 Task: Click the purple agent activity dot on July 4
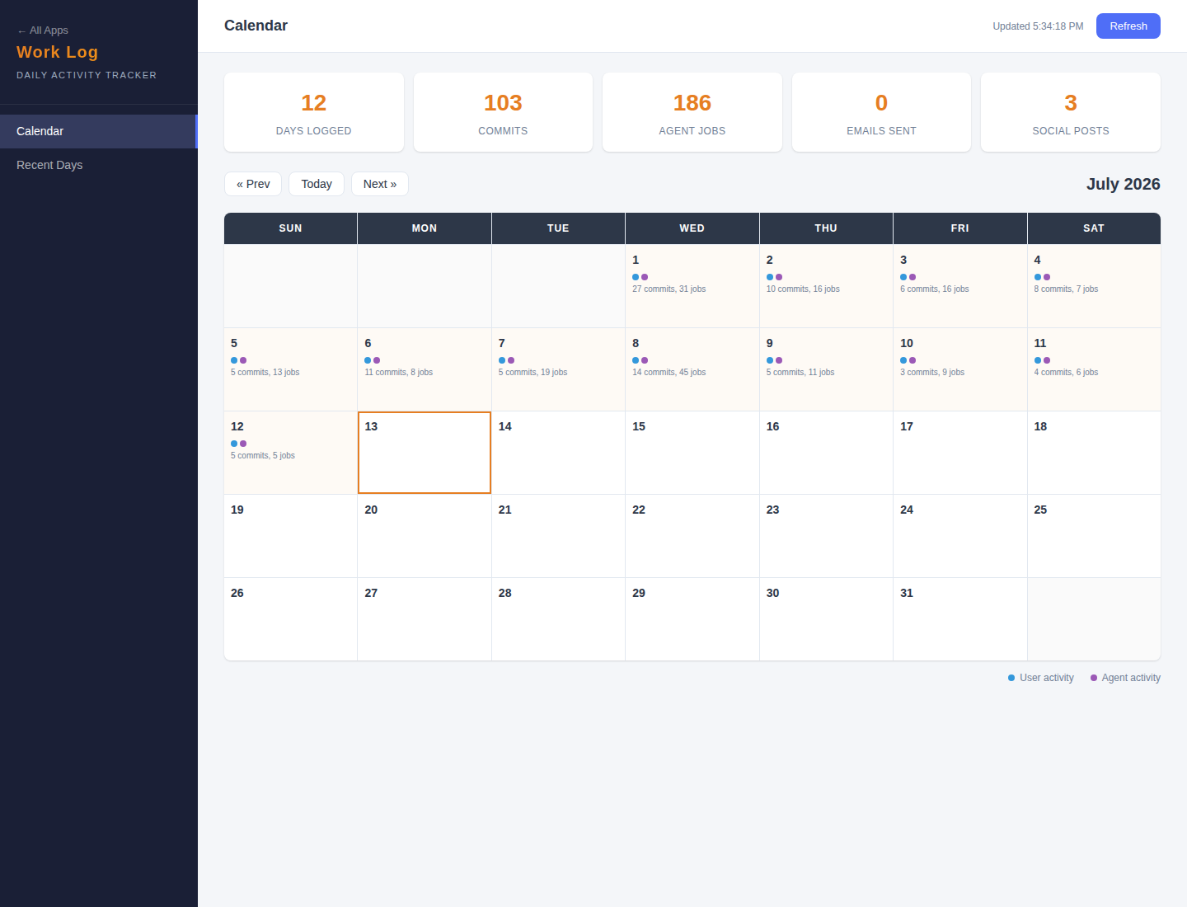coord(1047,277)
